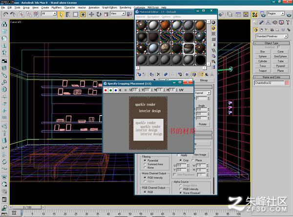Viewport: 293px width, 217px height.
Task: Choose the Select and Rotate tool
Action: click(x=99, y=14)
